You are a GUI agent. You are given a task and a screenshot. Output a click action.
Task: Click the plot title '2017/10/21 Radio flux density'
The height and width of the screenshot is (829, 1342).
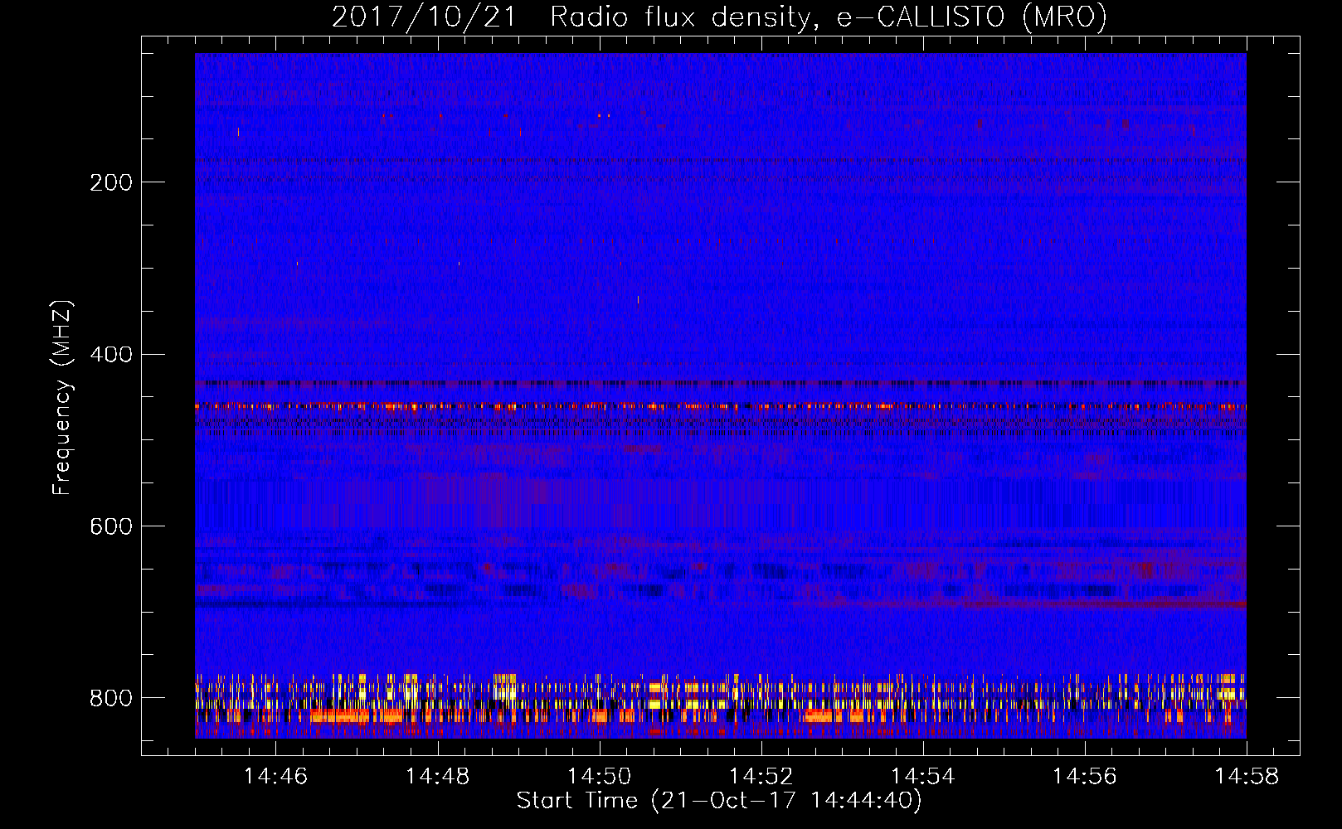tap(719, 17)
